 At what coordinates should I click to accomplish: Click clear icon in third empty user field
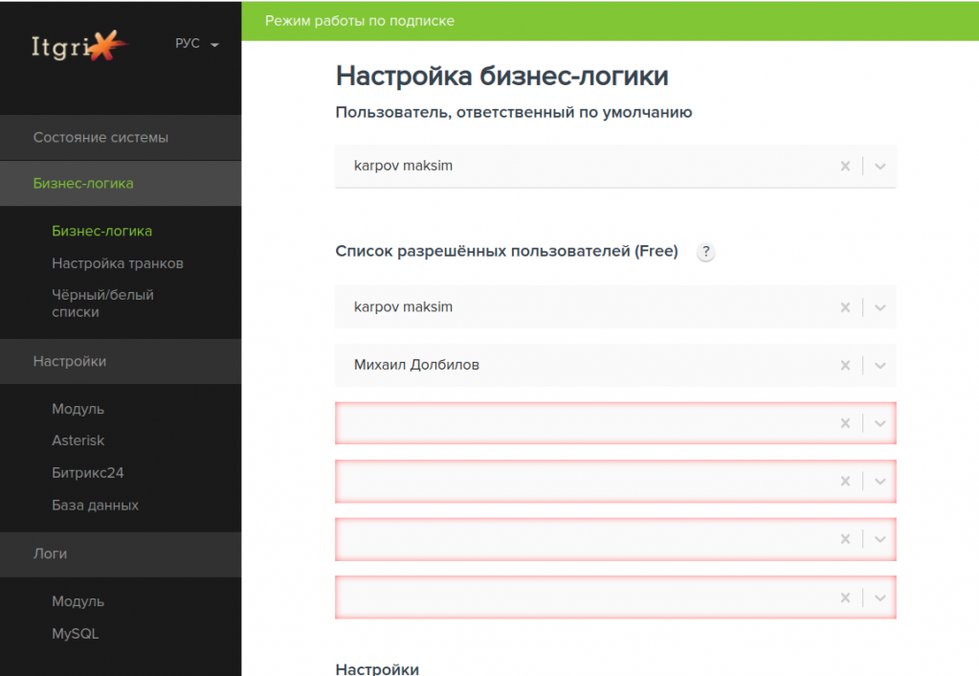coord(845,539)
